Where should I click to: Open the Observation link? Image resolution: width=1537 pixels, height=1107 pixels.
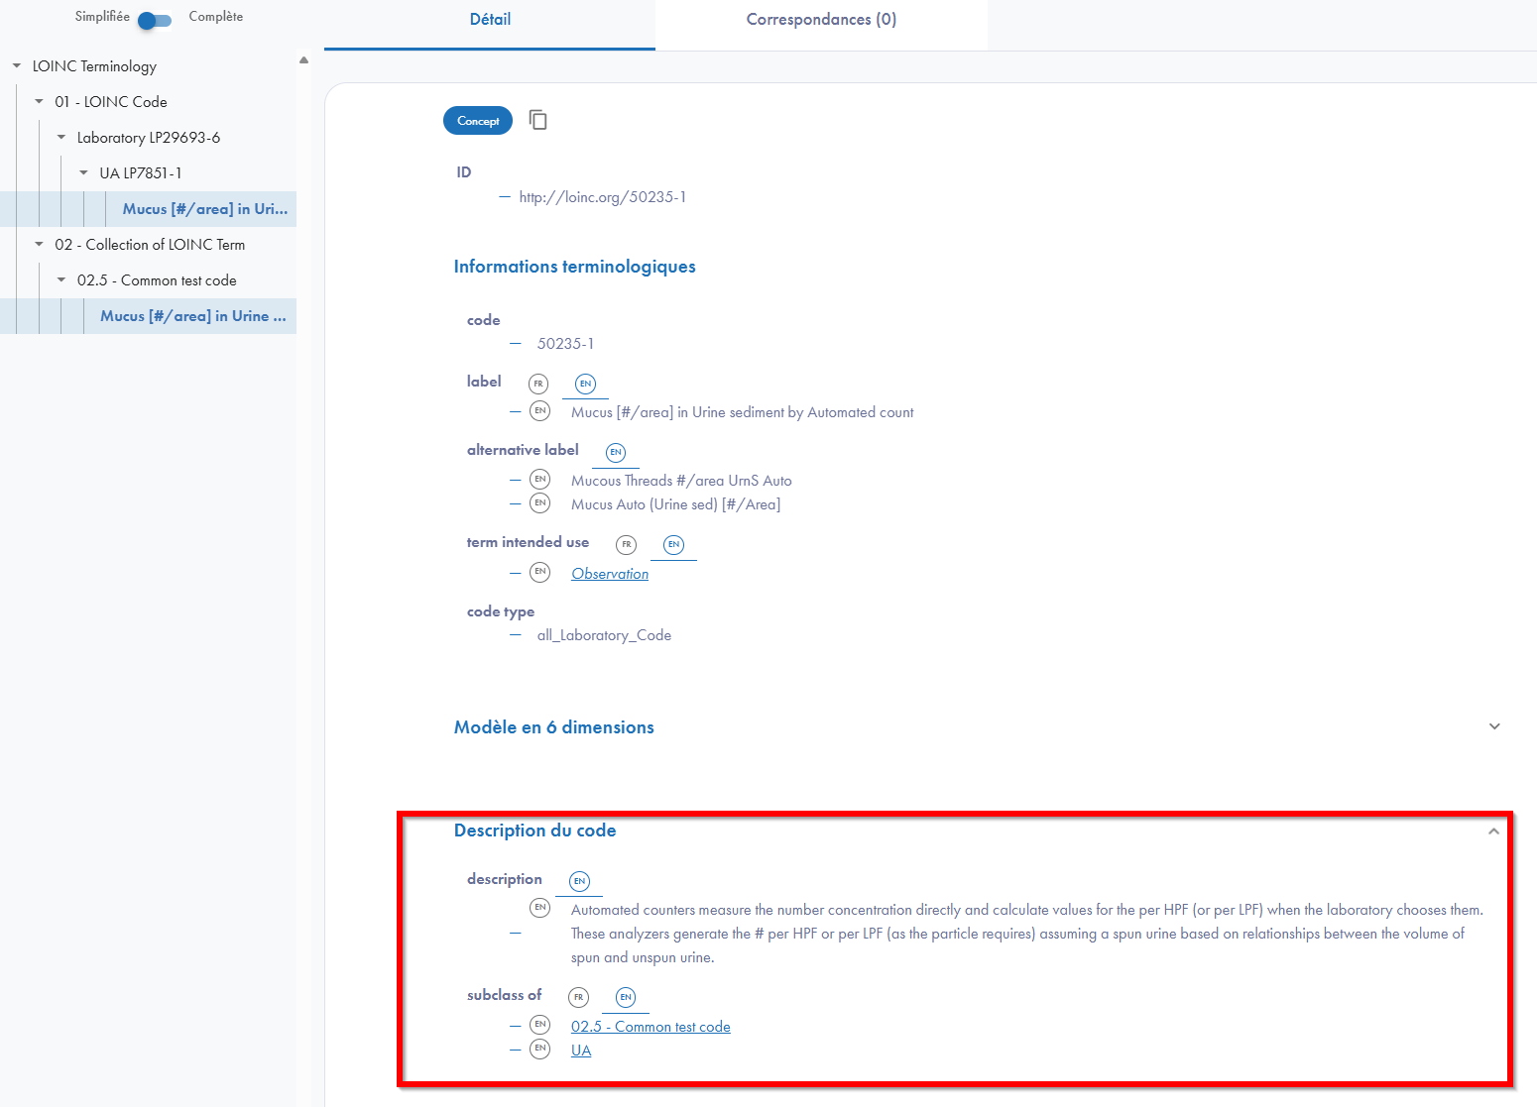tap(610, 574)
